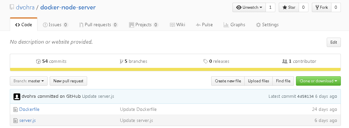Click the Settings tab gear icon
This screenshot has width=349, height=128.
[258, 25]
